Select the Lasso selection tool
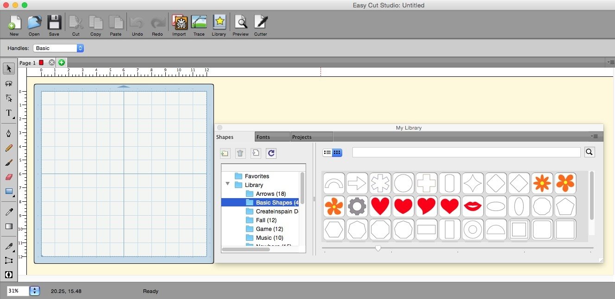615x299 pixels. [x=9, y=83]
